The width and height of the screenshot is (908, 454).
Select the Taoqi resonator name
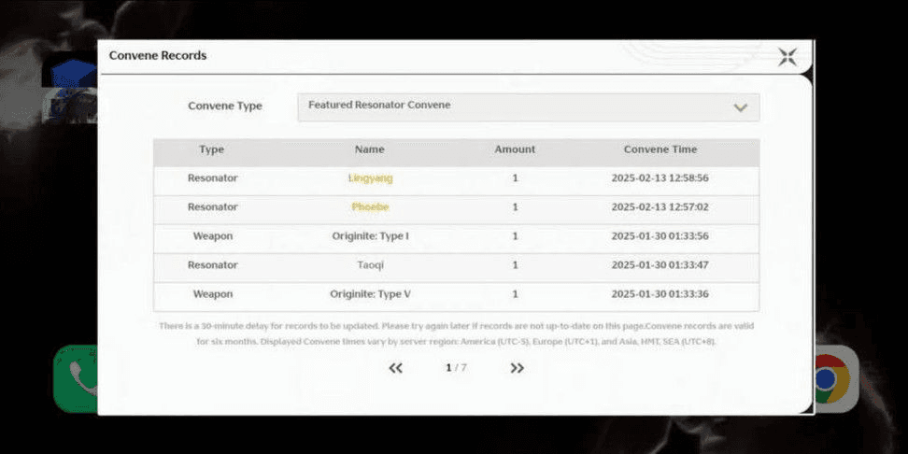coord(371,265)
